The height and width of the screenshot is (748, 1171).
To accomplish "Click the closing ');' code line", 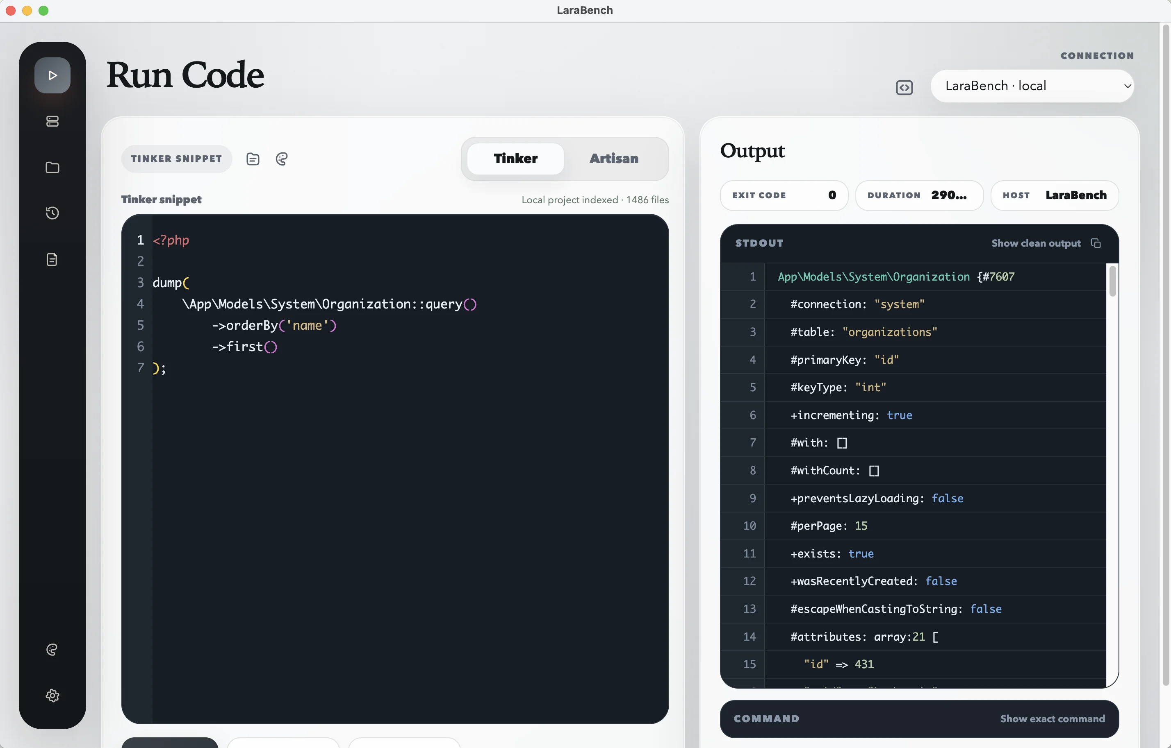I will click(159, 368).
